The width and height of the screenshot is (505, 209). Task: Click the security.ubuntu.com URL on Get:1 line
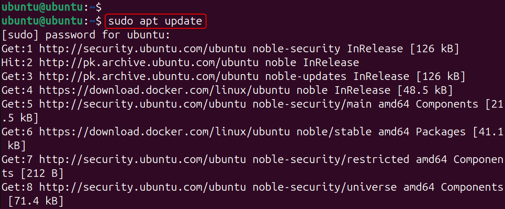tap(143, 49)
